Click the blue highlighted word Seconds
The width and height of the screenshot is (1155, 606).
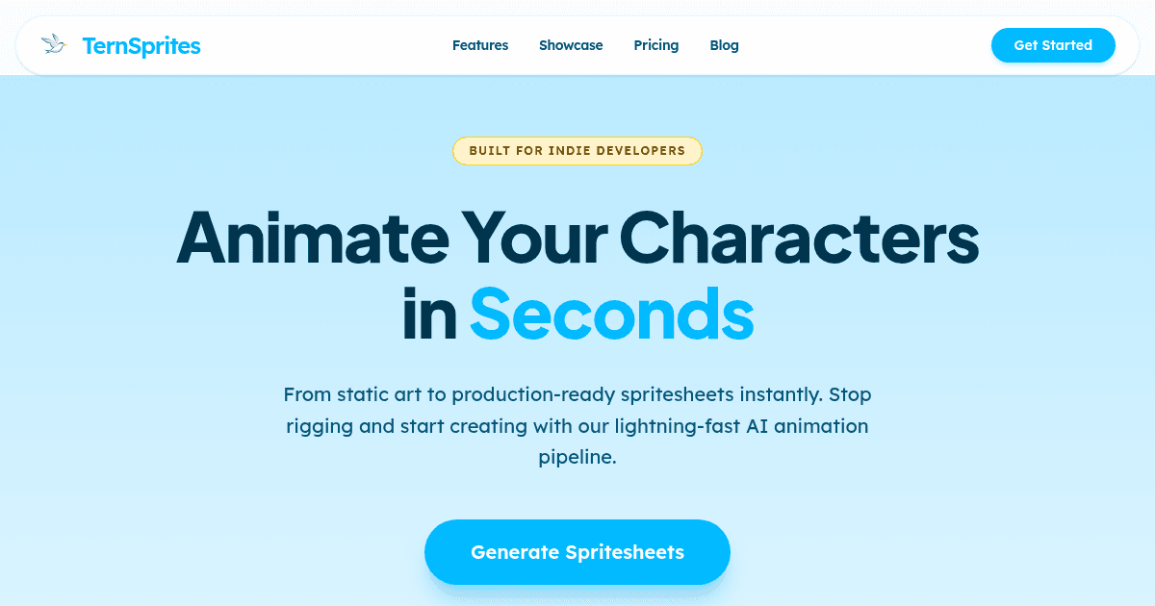(x=611, y=314)
